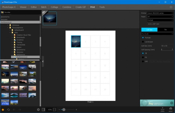Switch to the Editor tab
This screenshot has height=113, width=175.
(x=34, y=7)
